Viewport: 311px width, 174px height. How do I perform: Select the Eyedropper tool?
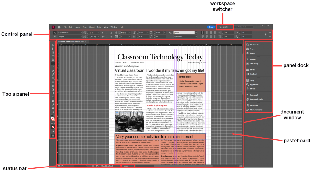point(53,104)
